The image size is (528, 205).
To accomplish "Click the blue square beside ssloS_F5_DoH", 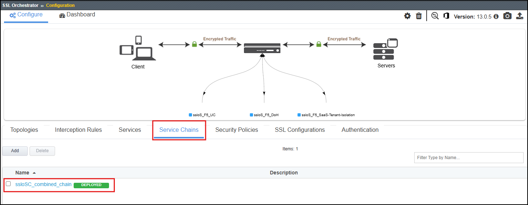I will [x=251, y=115].
